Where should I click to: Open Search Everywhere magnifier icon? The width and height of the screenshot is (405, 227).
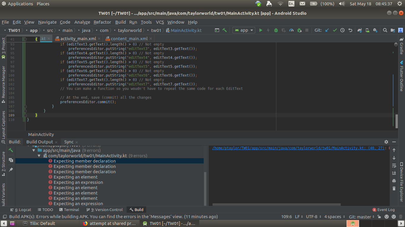coord(385,30)
